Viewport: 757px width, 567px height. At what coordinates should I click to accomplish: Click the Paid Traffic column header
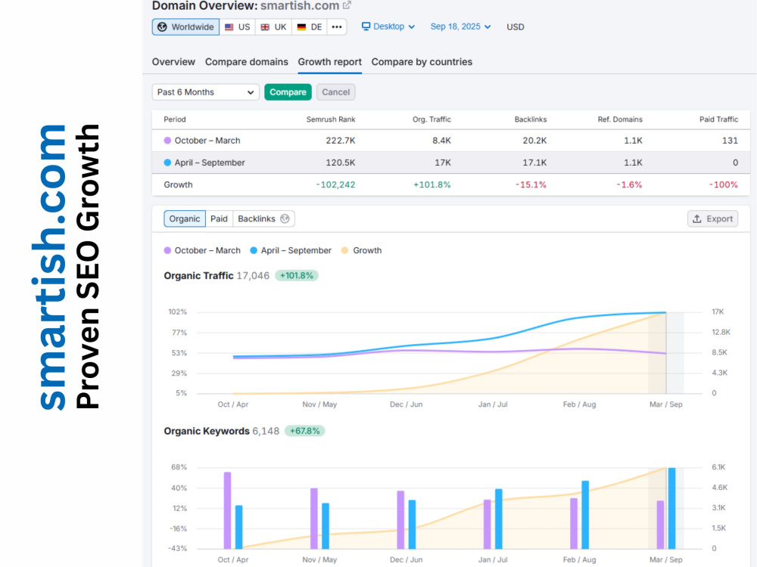(x=718, y=119)
